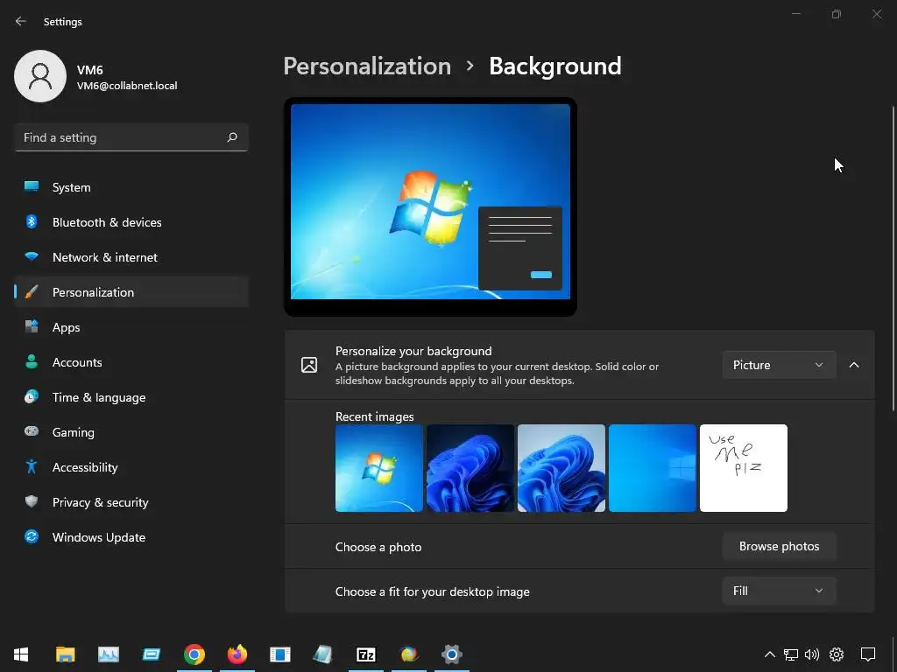Click the VM6@collabnet.local account text
The image size is (897, 672).
(127, 86)
